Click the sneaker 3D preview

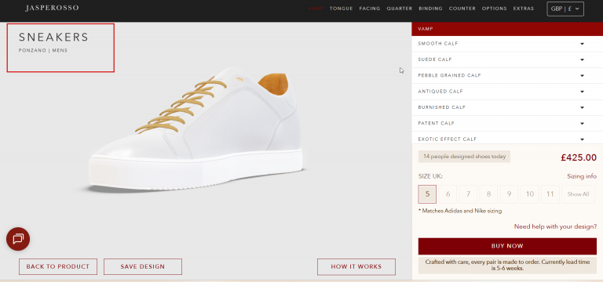[x=196, y=131]
